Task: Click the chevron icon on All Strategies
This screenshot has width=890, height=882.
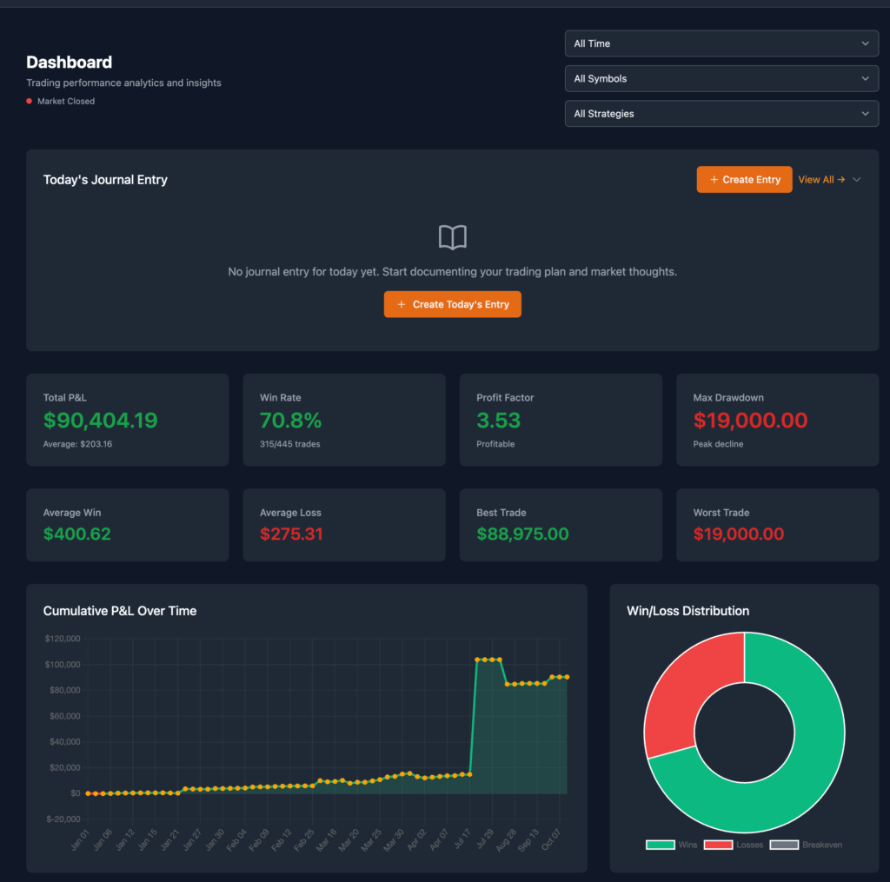Action: pyautogui.click(x=866, y=113)
